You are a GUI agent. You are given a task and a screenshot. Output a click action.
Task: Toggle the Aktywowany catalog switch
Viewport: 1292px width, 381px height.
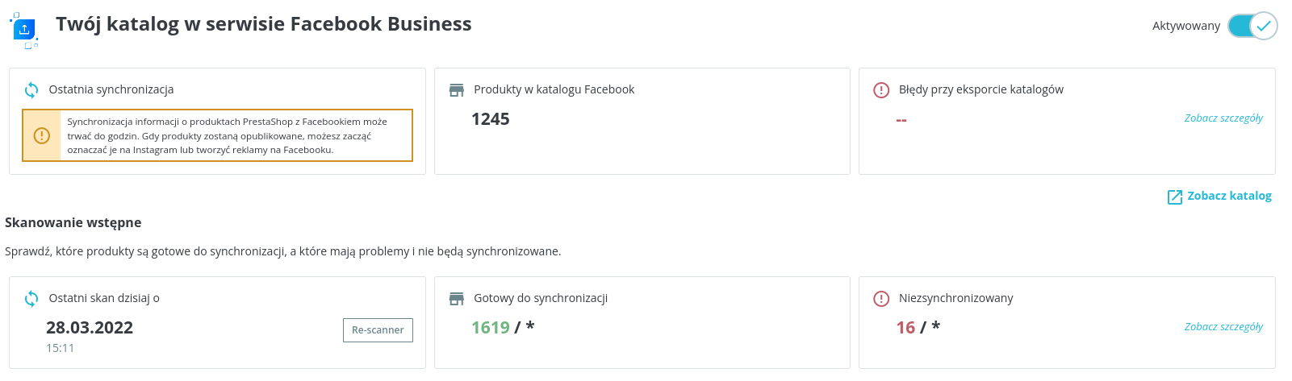[1252, 26]
